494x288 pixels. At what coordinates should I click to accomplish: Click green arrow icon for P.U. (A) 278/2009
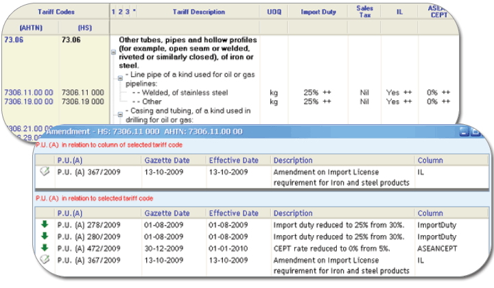45,225
